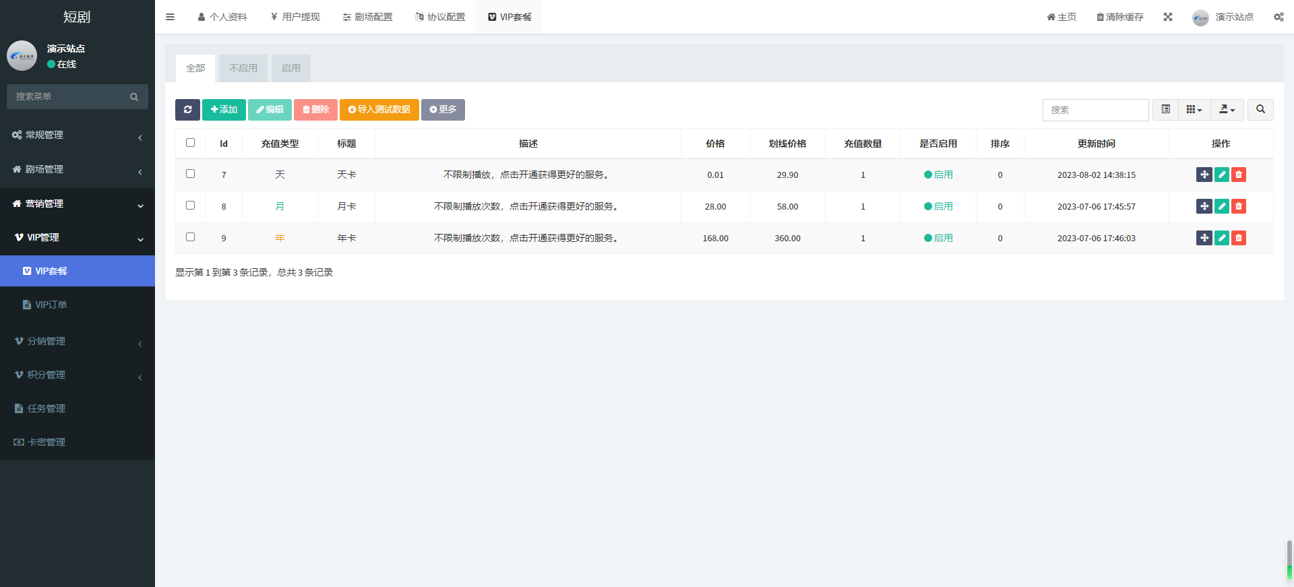The width and height of the screenshot is (1294, 587).
Task: Click the table 搜索 input field
Action: pyautogui.click(x=1095, y=110)
